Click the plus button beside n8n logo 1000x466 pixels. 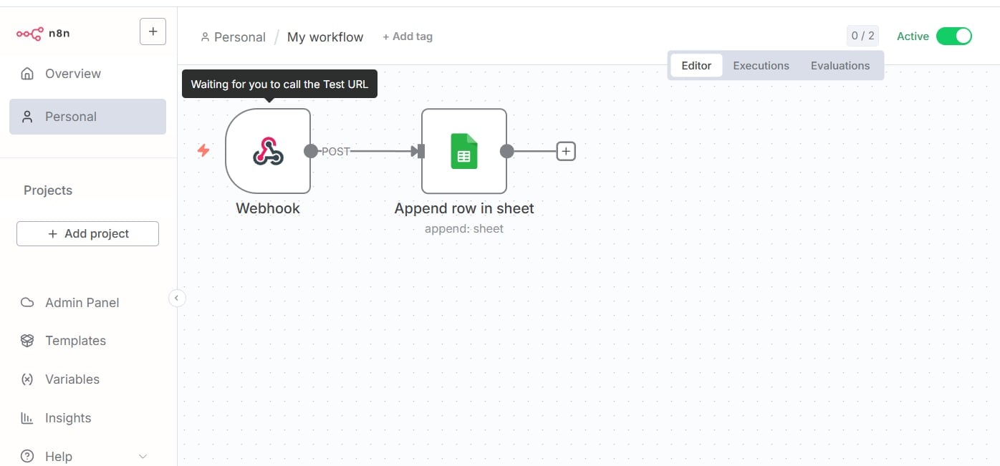[x=153, y=31]
